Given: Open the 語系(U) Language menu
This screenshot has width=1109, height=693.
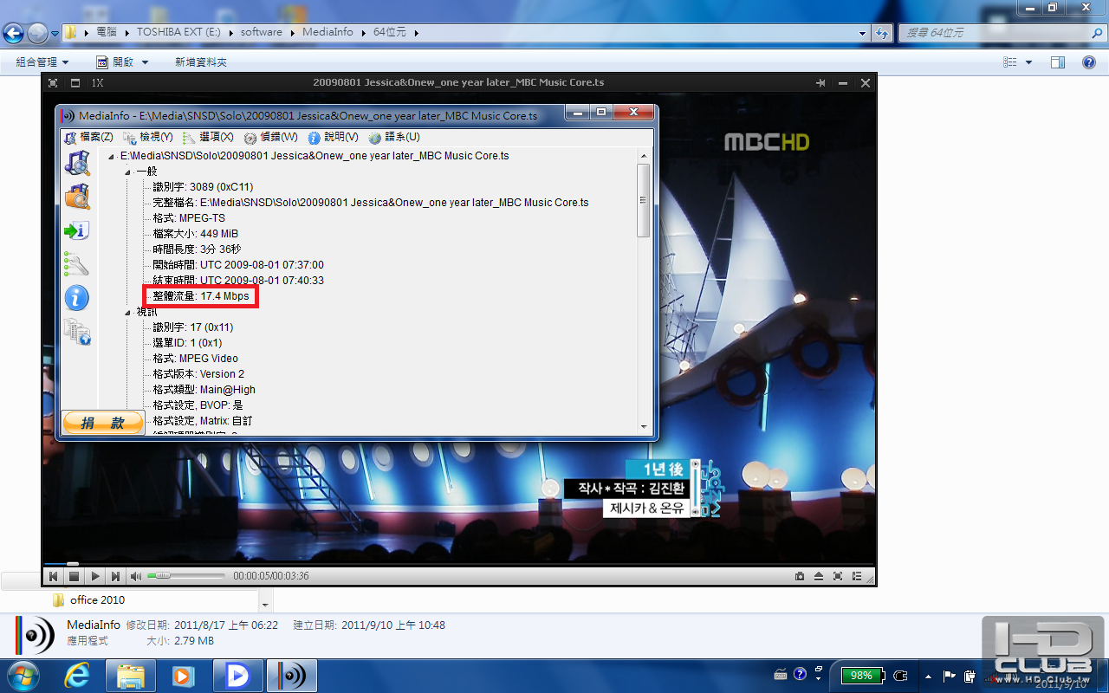Looking at the screenshot, I should pos(394,138).
